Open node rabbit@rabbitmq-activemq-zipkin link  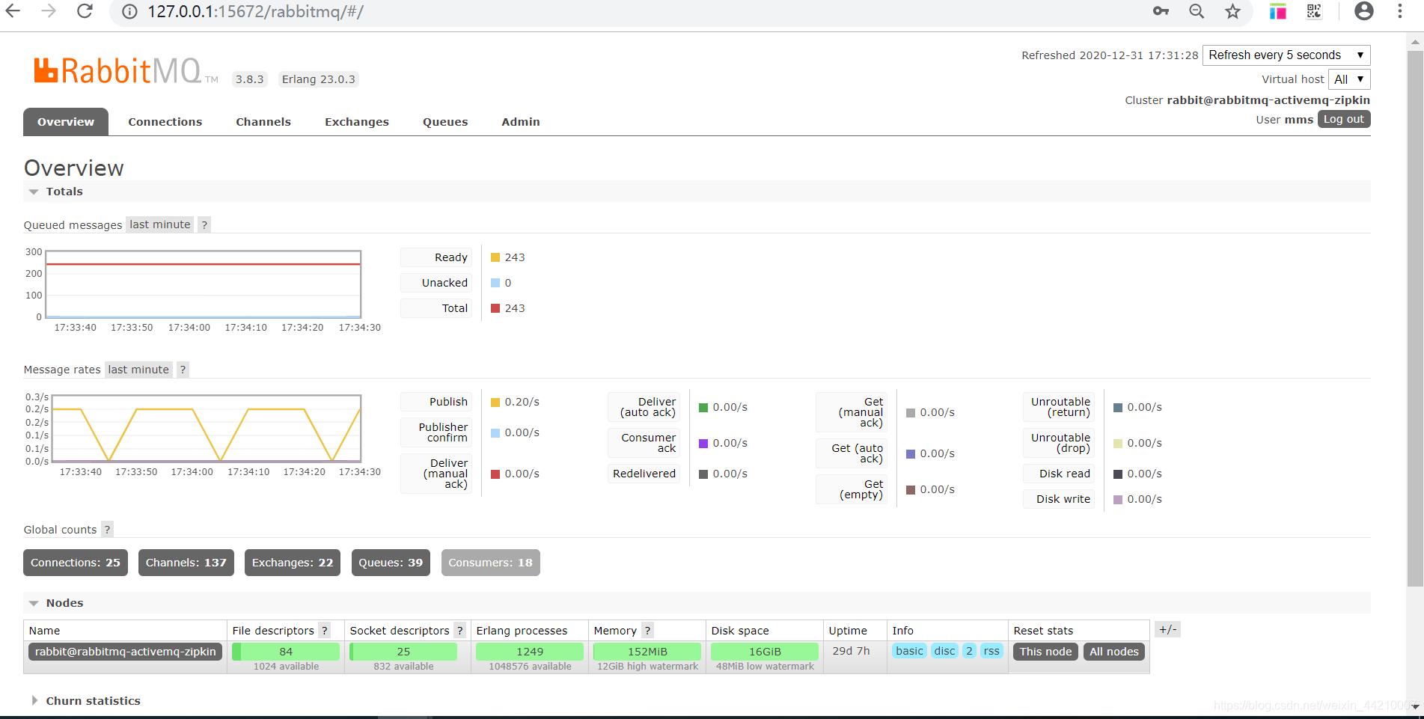[x=126, y=652]
